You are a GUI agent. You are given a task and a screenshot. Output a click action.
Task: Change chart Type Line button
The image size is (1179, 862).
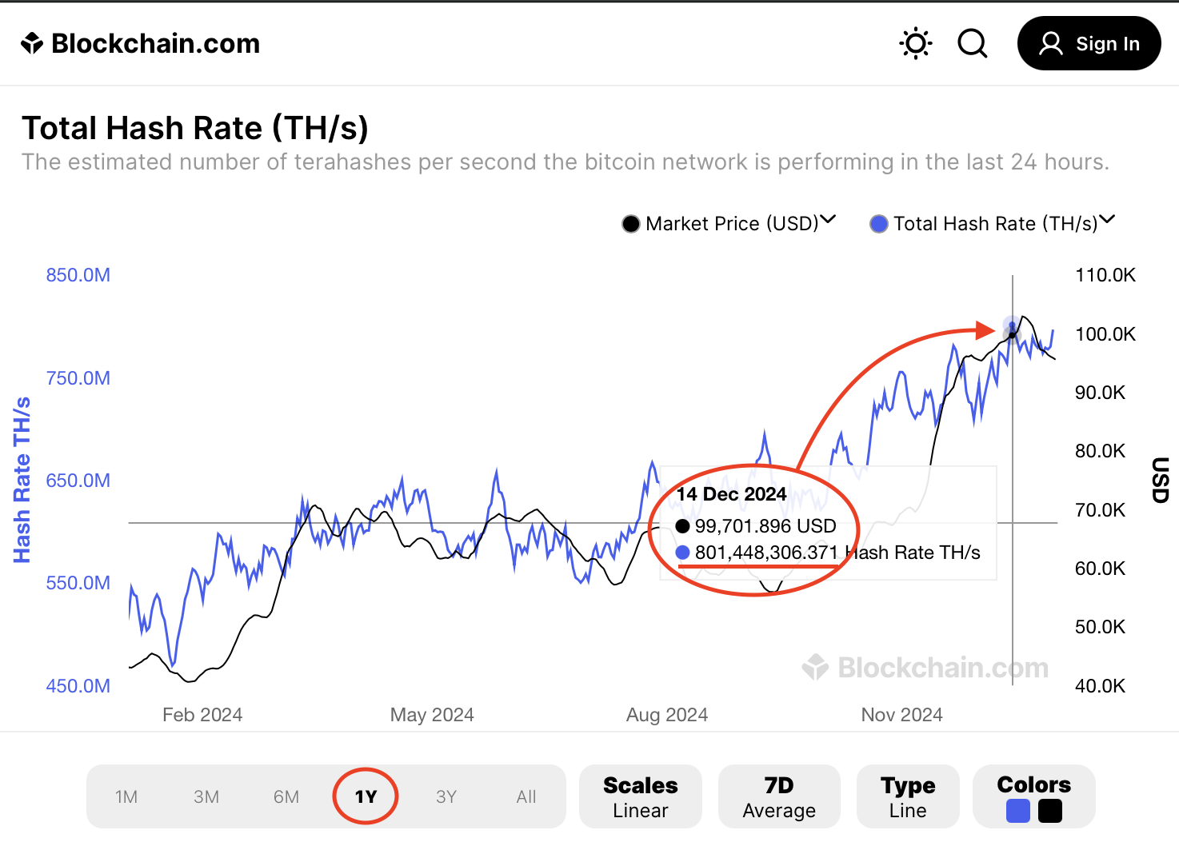point(908,796)
